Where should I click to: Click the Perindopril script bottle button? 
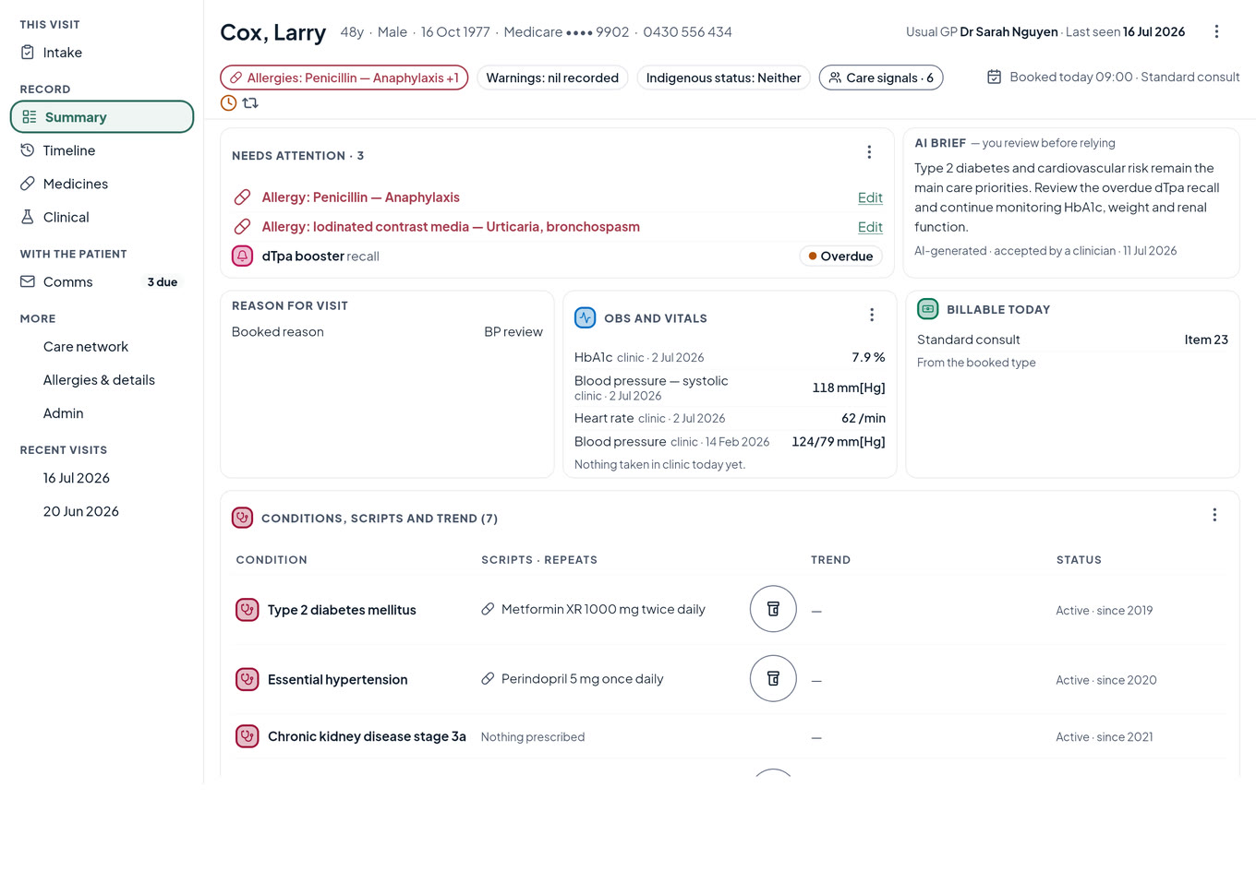773,679
